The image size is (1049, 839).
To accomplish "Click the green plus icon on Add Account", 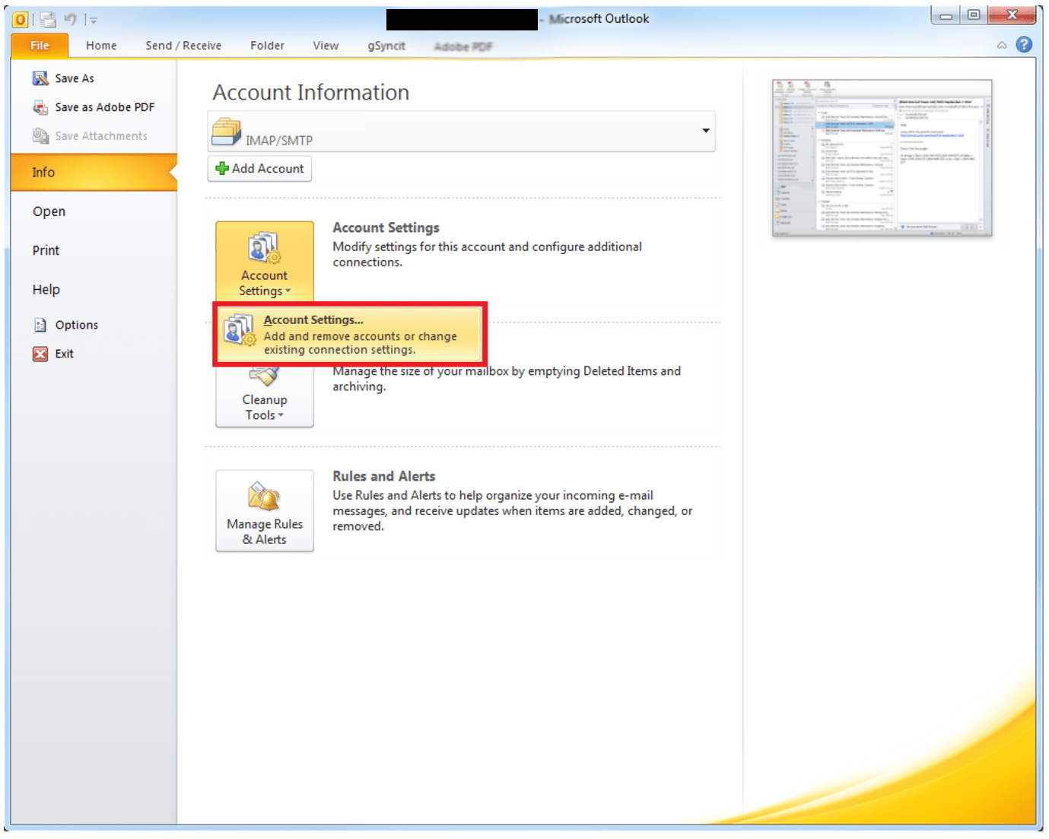I will (222, 169).
